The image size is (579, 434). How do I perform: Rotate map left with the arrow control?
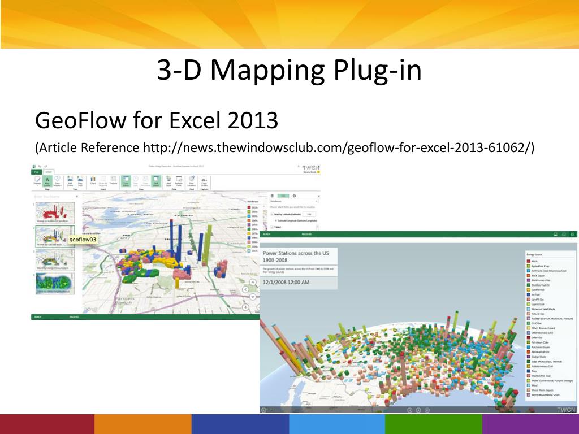pos(245,290)
